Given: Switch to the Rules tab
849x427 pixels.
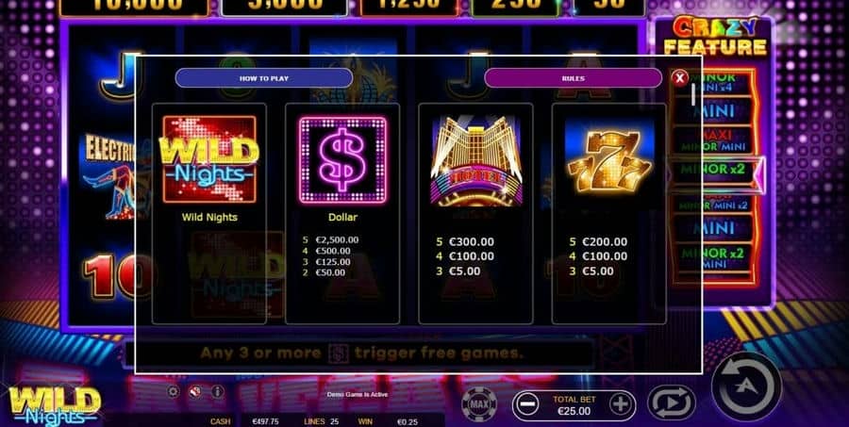Looking at the screenshot, I should 573,78.
